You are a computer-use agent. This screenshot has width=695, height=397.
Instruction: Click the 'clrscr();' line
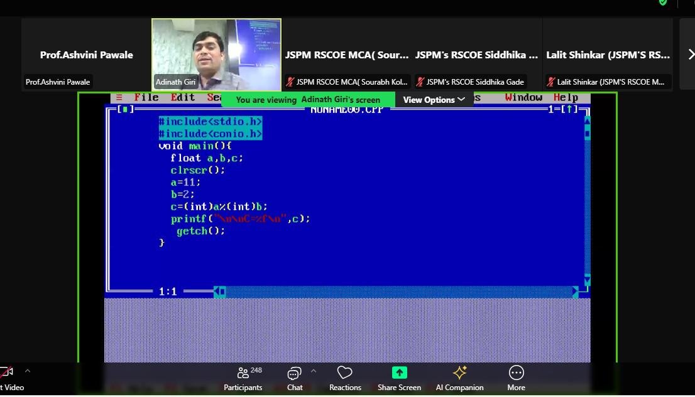click(198, 170)
